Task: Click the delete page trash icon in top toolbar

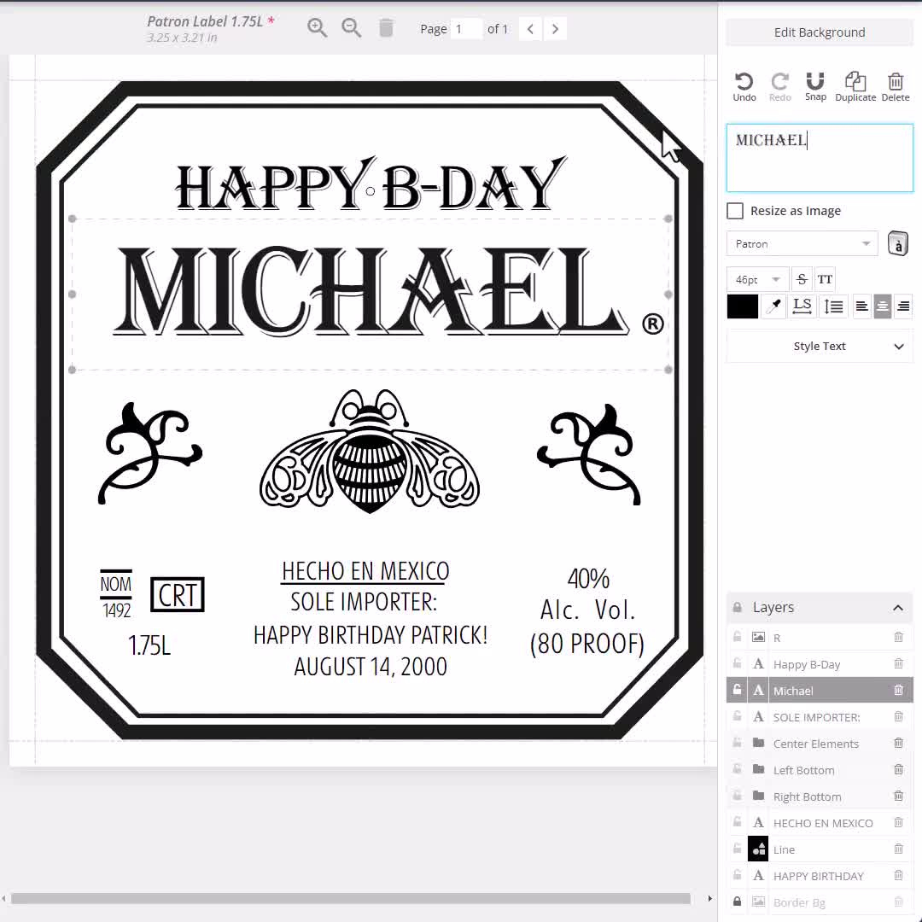Action: 387,27
